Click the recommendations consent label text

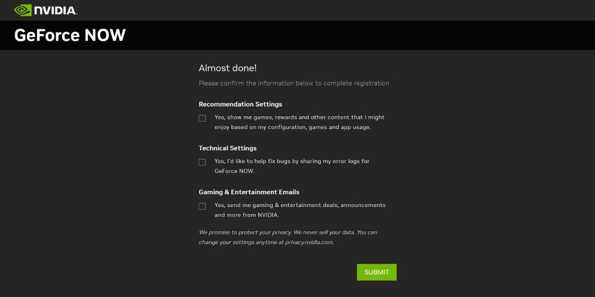(x=299, y=122)
